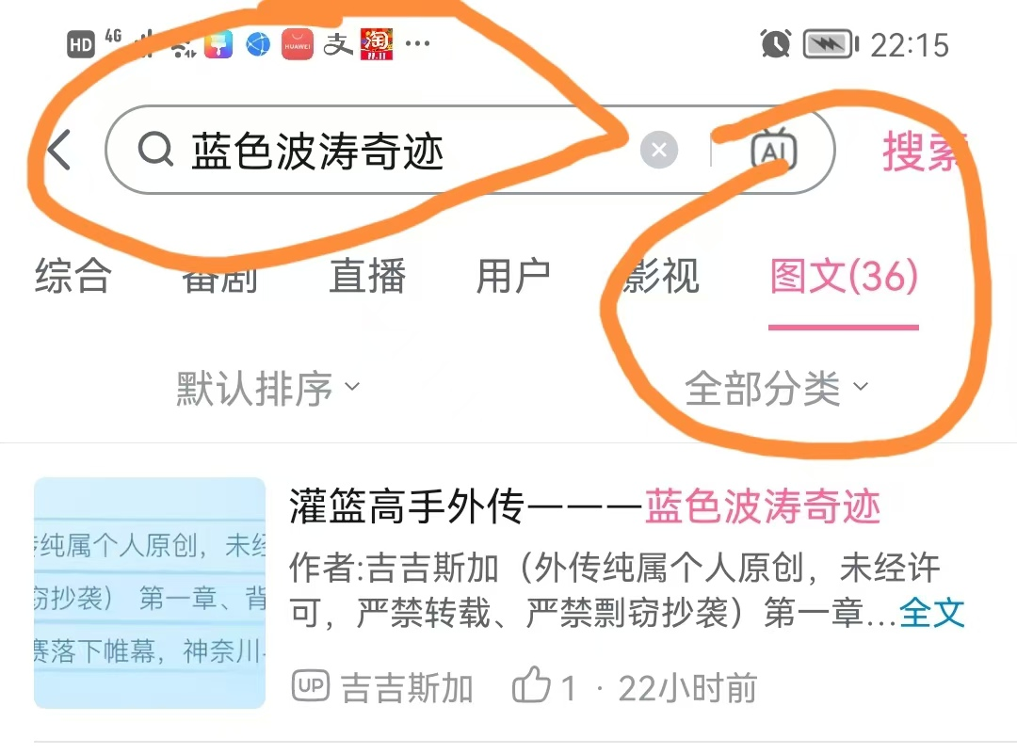Clear the search text with X icon
Image resolution: width=1017 pixels, height=754 pixels.
[659, 150]
